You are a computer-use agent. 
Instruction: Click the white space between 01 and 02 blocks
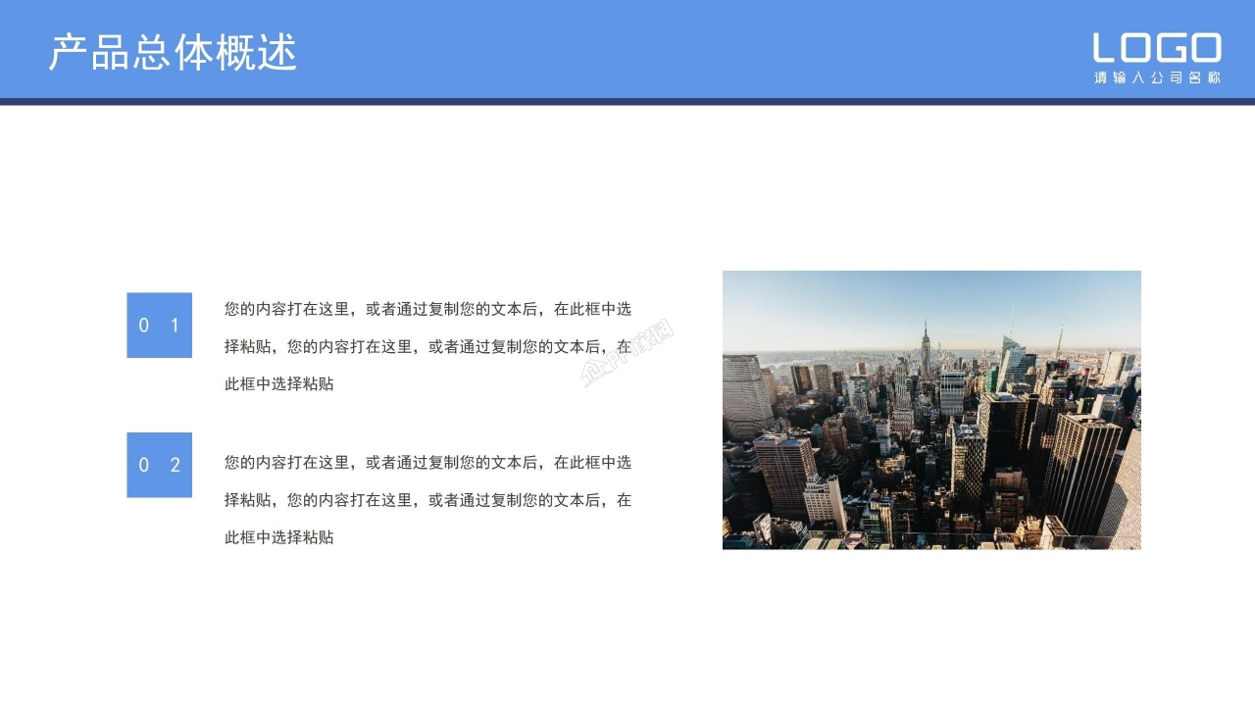coord(159,397)
